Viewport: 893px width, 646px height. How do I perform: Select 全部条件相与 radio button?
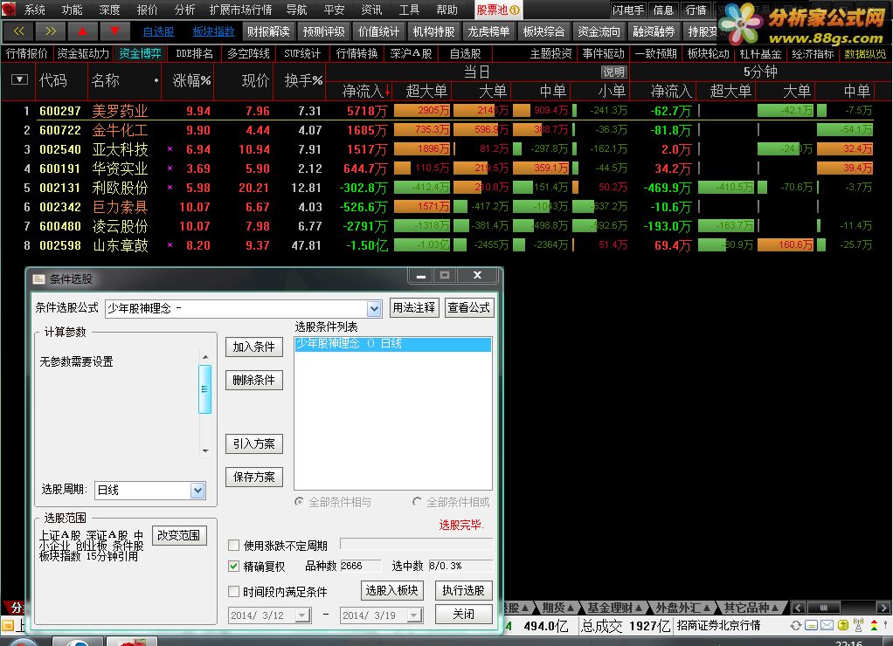click(x=299, y=501)
